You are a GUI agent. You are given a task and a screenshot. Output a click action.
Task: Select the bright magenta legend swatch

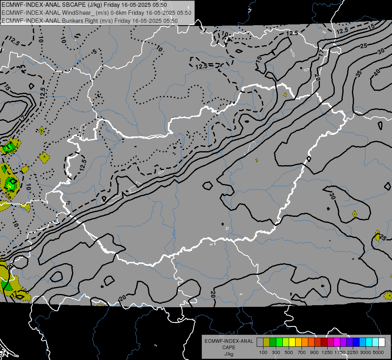click(x=337, y=342)
